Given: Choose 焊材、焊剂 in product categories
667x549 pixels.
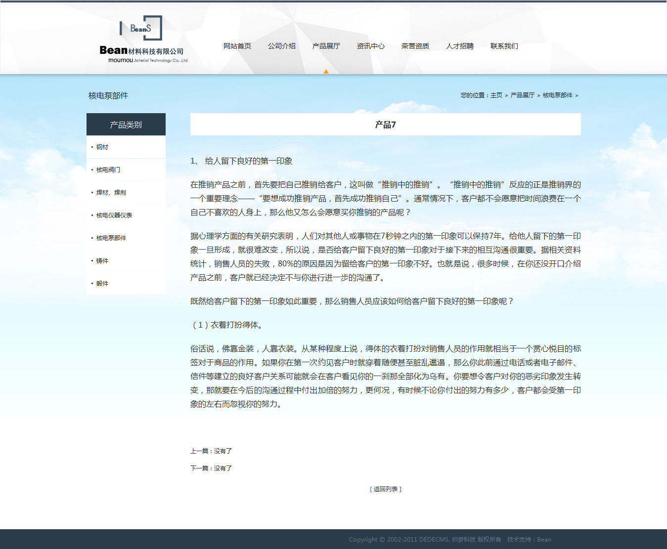Looking at the screenshot, I should (111, 193).
